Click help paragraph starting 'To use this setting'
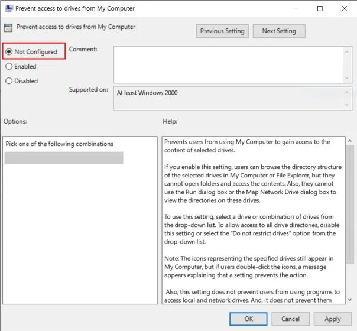Image resolution: width=357 pixels, height=331 pixels. tap(252, 229)
